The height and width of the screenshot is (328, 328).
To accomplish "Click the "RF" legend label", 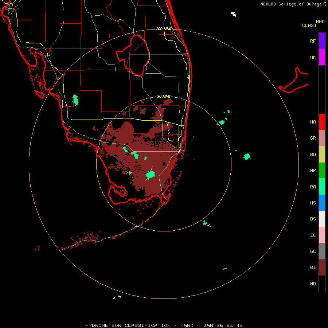I will [x=313, y=41].
